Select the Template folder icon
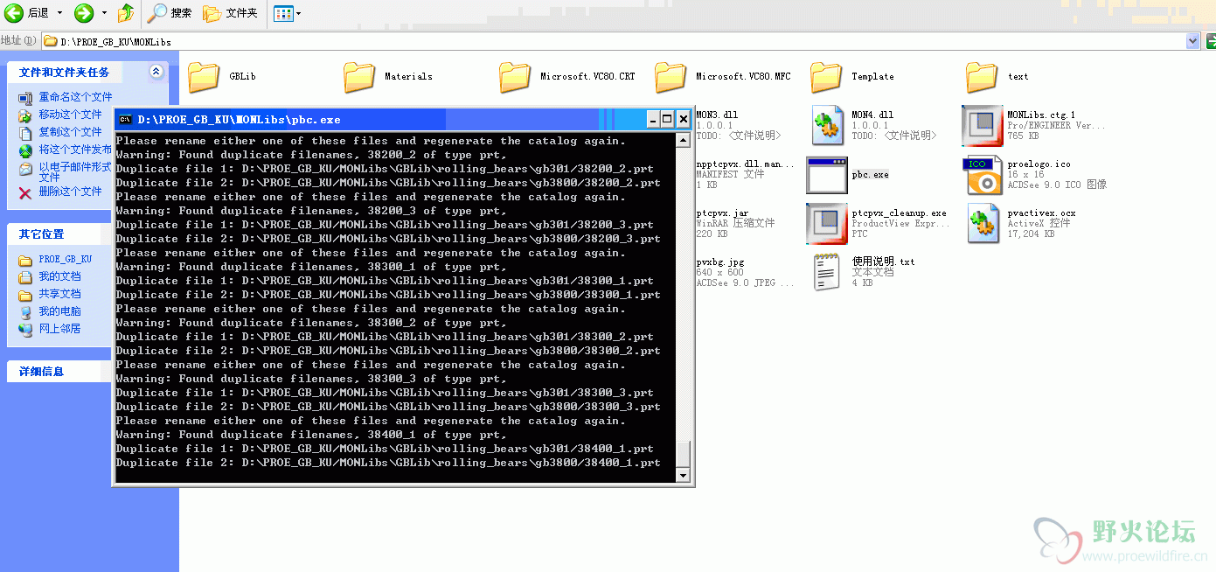This screenshot has height=572, width=1216. click(826, 77)
